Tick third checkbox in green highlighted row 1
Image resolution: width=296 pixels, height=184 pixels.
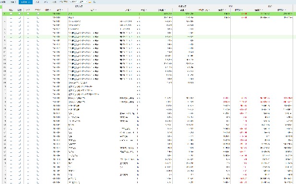(x=28, y=14)
